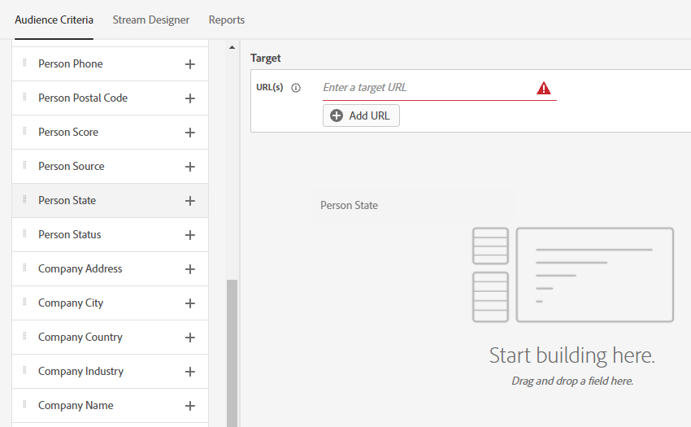Click plus icon next to Company City
Image resolution: width=691 pixels, height=427 pixels.
pyautogui.click(x=190, y=303)
